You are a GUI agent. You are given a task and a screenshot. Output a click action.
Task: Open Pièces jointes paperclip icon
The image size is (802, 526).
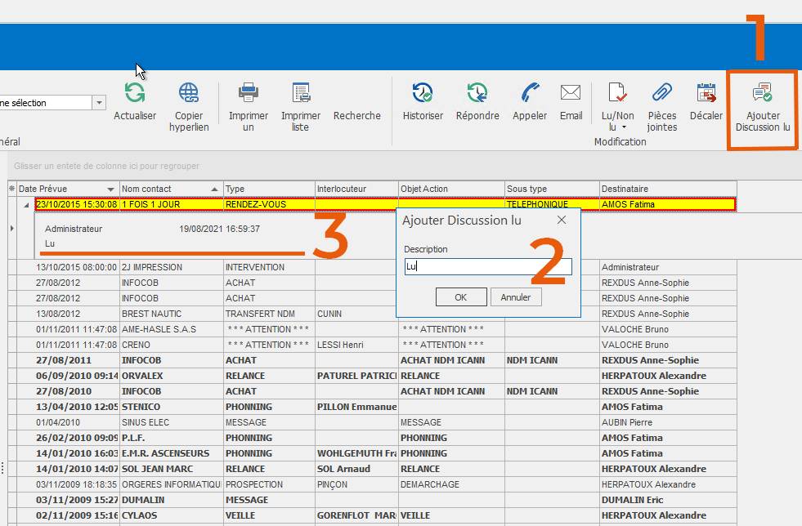pos(662,92)
